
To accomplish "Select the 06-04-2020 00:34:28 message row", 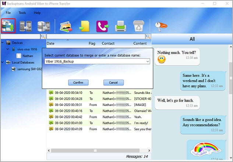I will [x=99, y=99].
